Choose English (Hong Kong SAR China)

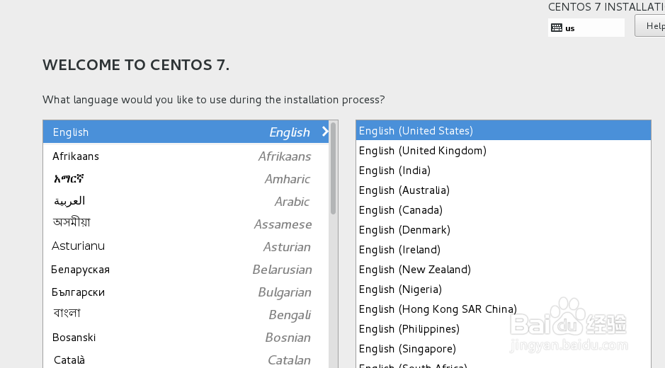(x=504, y=309)
